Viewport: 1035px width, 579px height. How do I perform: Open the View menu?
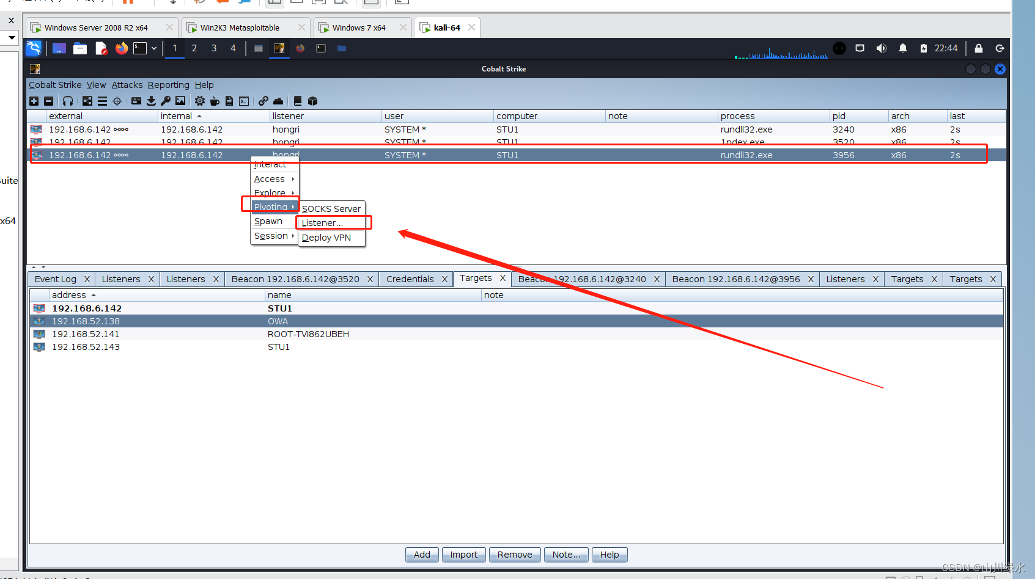pyautogui.click(x=96, y=85)
